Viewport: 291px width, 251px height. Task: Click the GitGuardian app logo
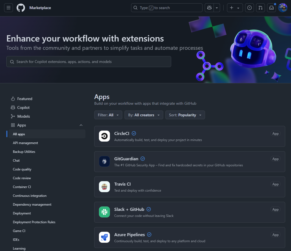coord(104,161)
